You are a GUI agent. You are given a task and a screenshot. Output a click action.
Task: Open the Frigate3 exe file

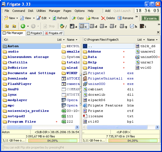pyautogui.click(x=108, y=73)
